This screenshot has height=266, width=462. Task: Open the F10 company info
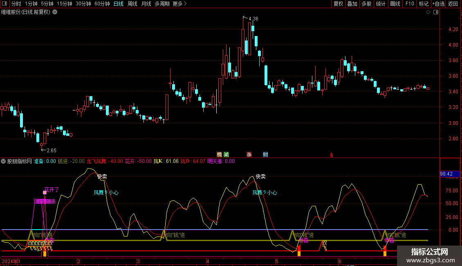tap(410, 4)
